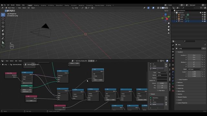The height and width of the screenshot is (116, 207).
Task: Choose the Cursor tool in the viewport toolbar
Action: 3,19
